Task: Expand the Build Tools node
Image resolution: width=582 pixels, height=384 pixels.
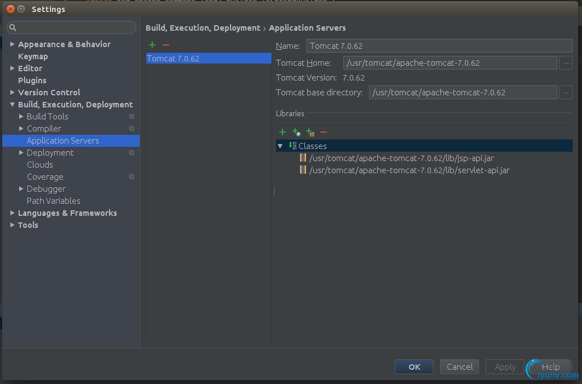Action: coord(21,117)
